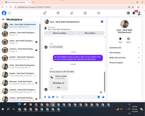Click the WhatsApp call button
The image size is (145, 116).
pyautogui.click(x=59, y=83)
